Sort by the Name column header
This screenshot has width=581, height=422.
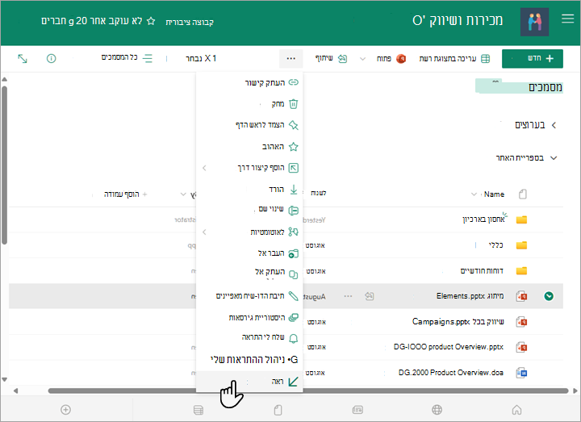click(494, 194)
